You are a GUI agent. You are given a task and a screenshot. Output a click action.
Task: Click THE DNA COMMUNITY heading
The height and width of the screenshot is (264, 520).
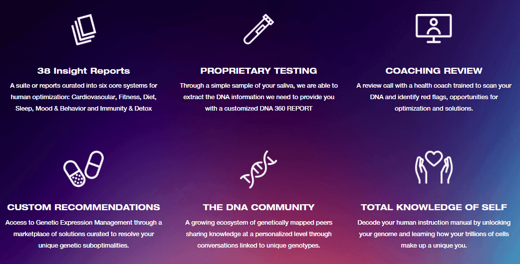[x=259, y=207]
